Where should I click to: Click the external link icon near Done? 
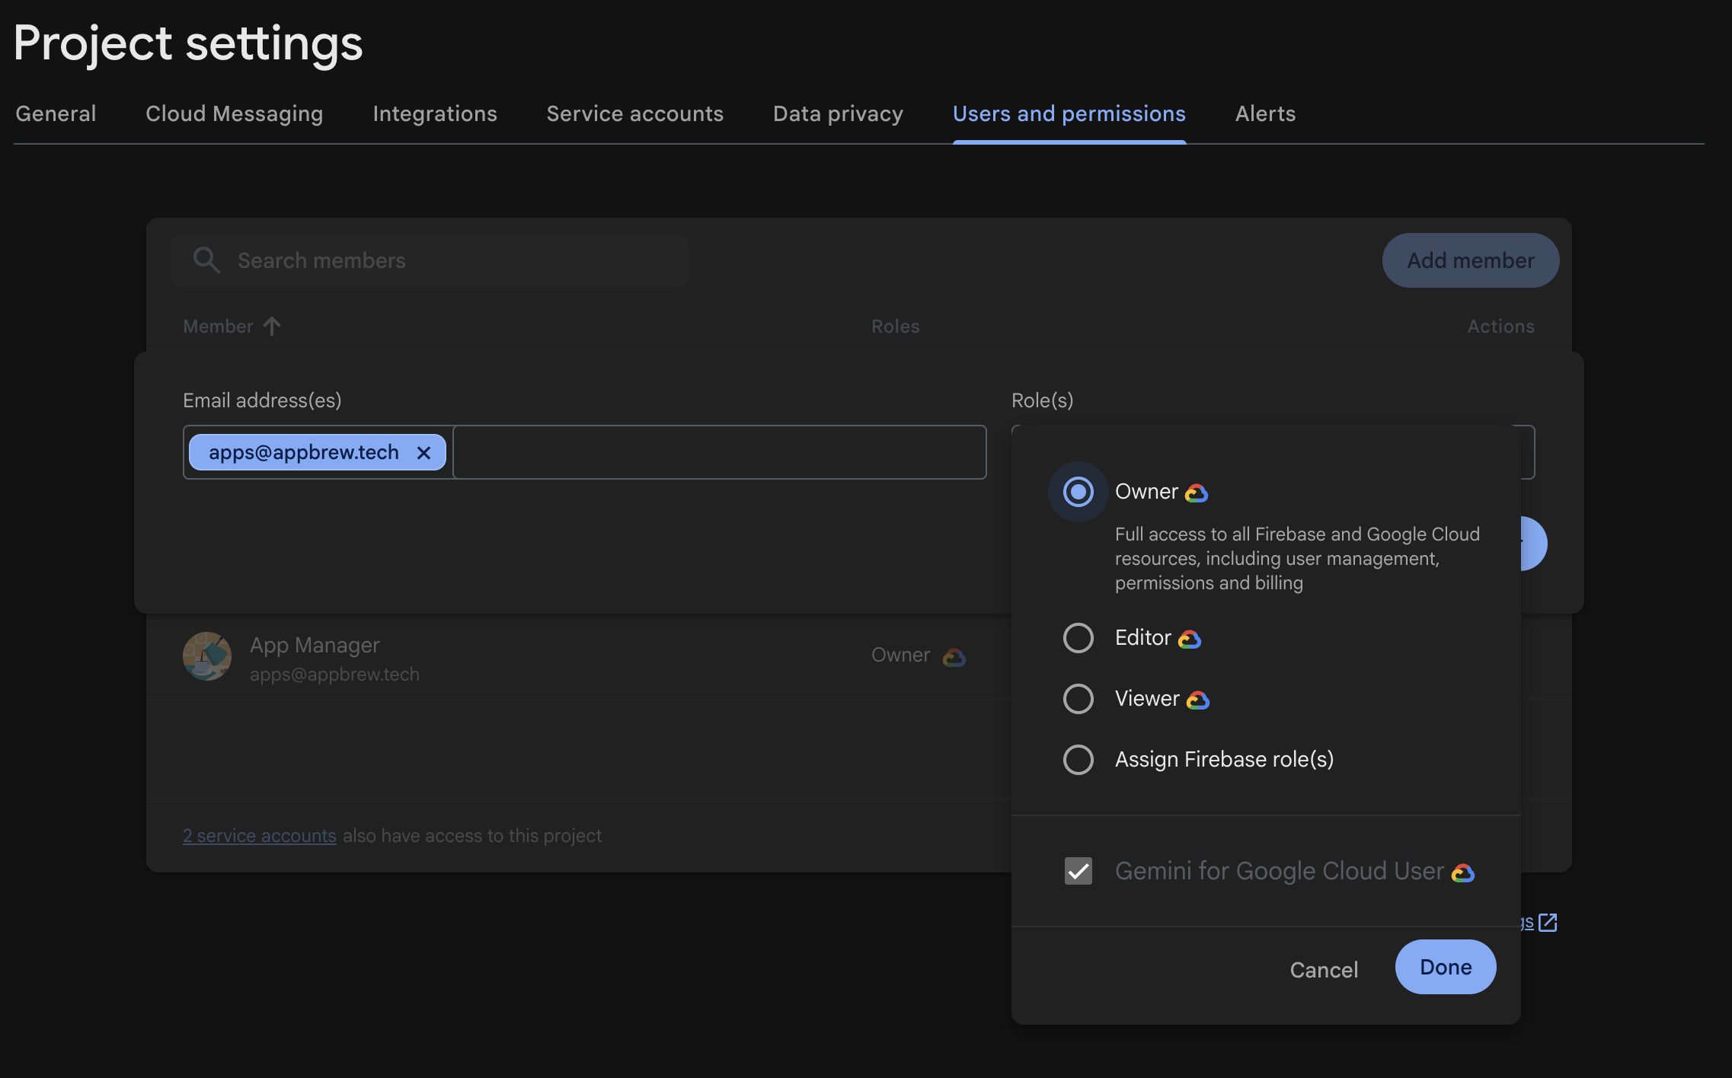[x=1548, y=923]
